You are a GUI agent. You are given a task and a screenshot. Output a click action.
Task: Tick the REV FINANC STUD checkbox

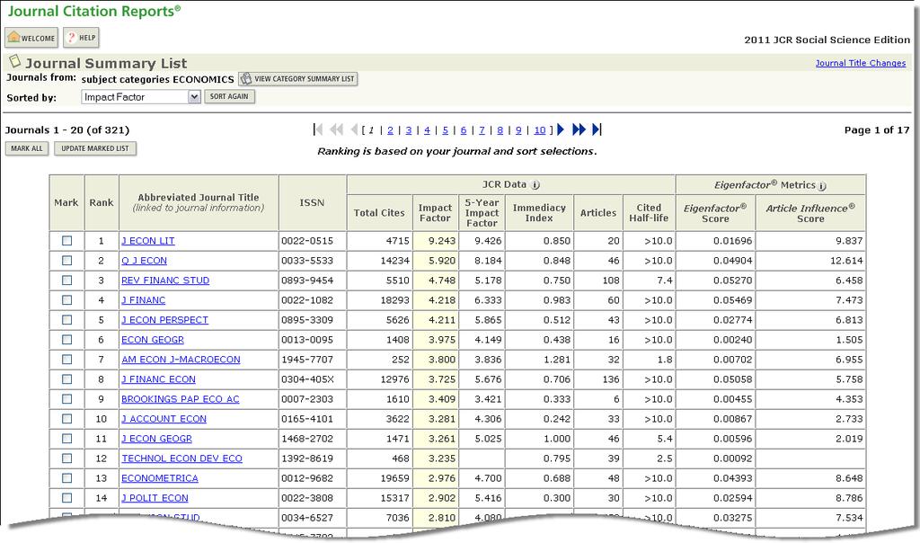(x=66, y=280)
